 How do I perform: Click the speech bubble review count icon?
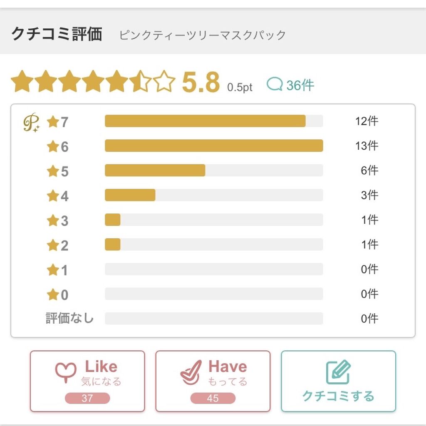275,85
